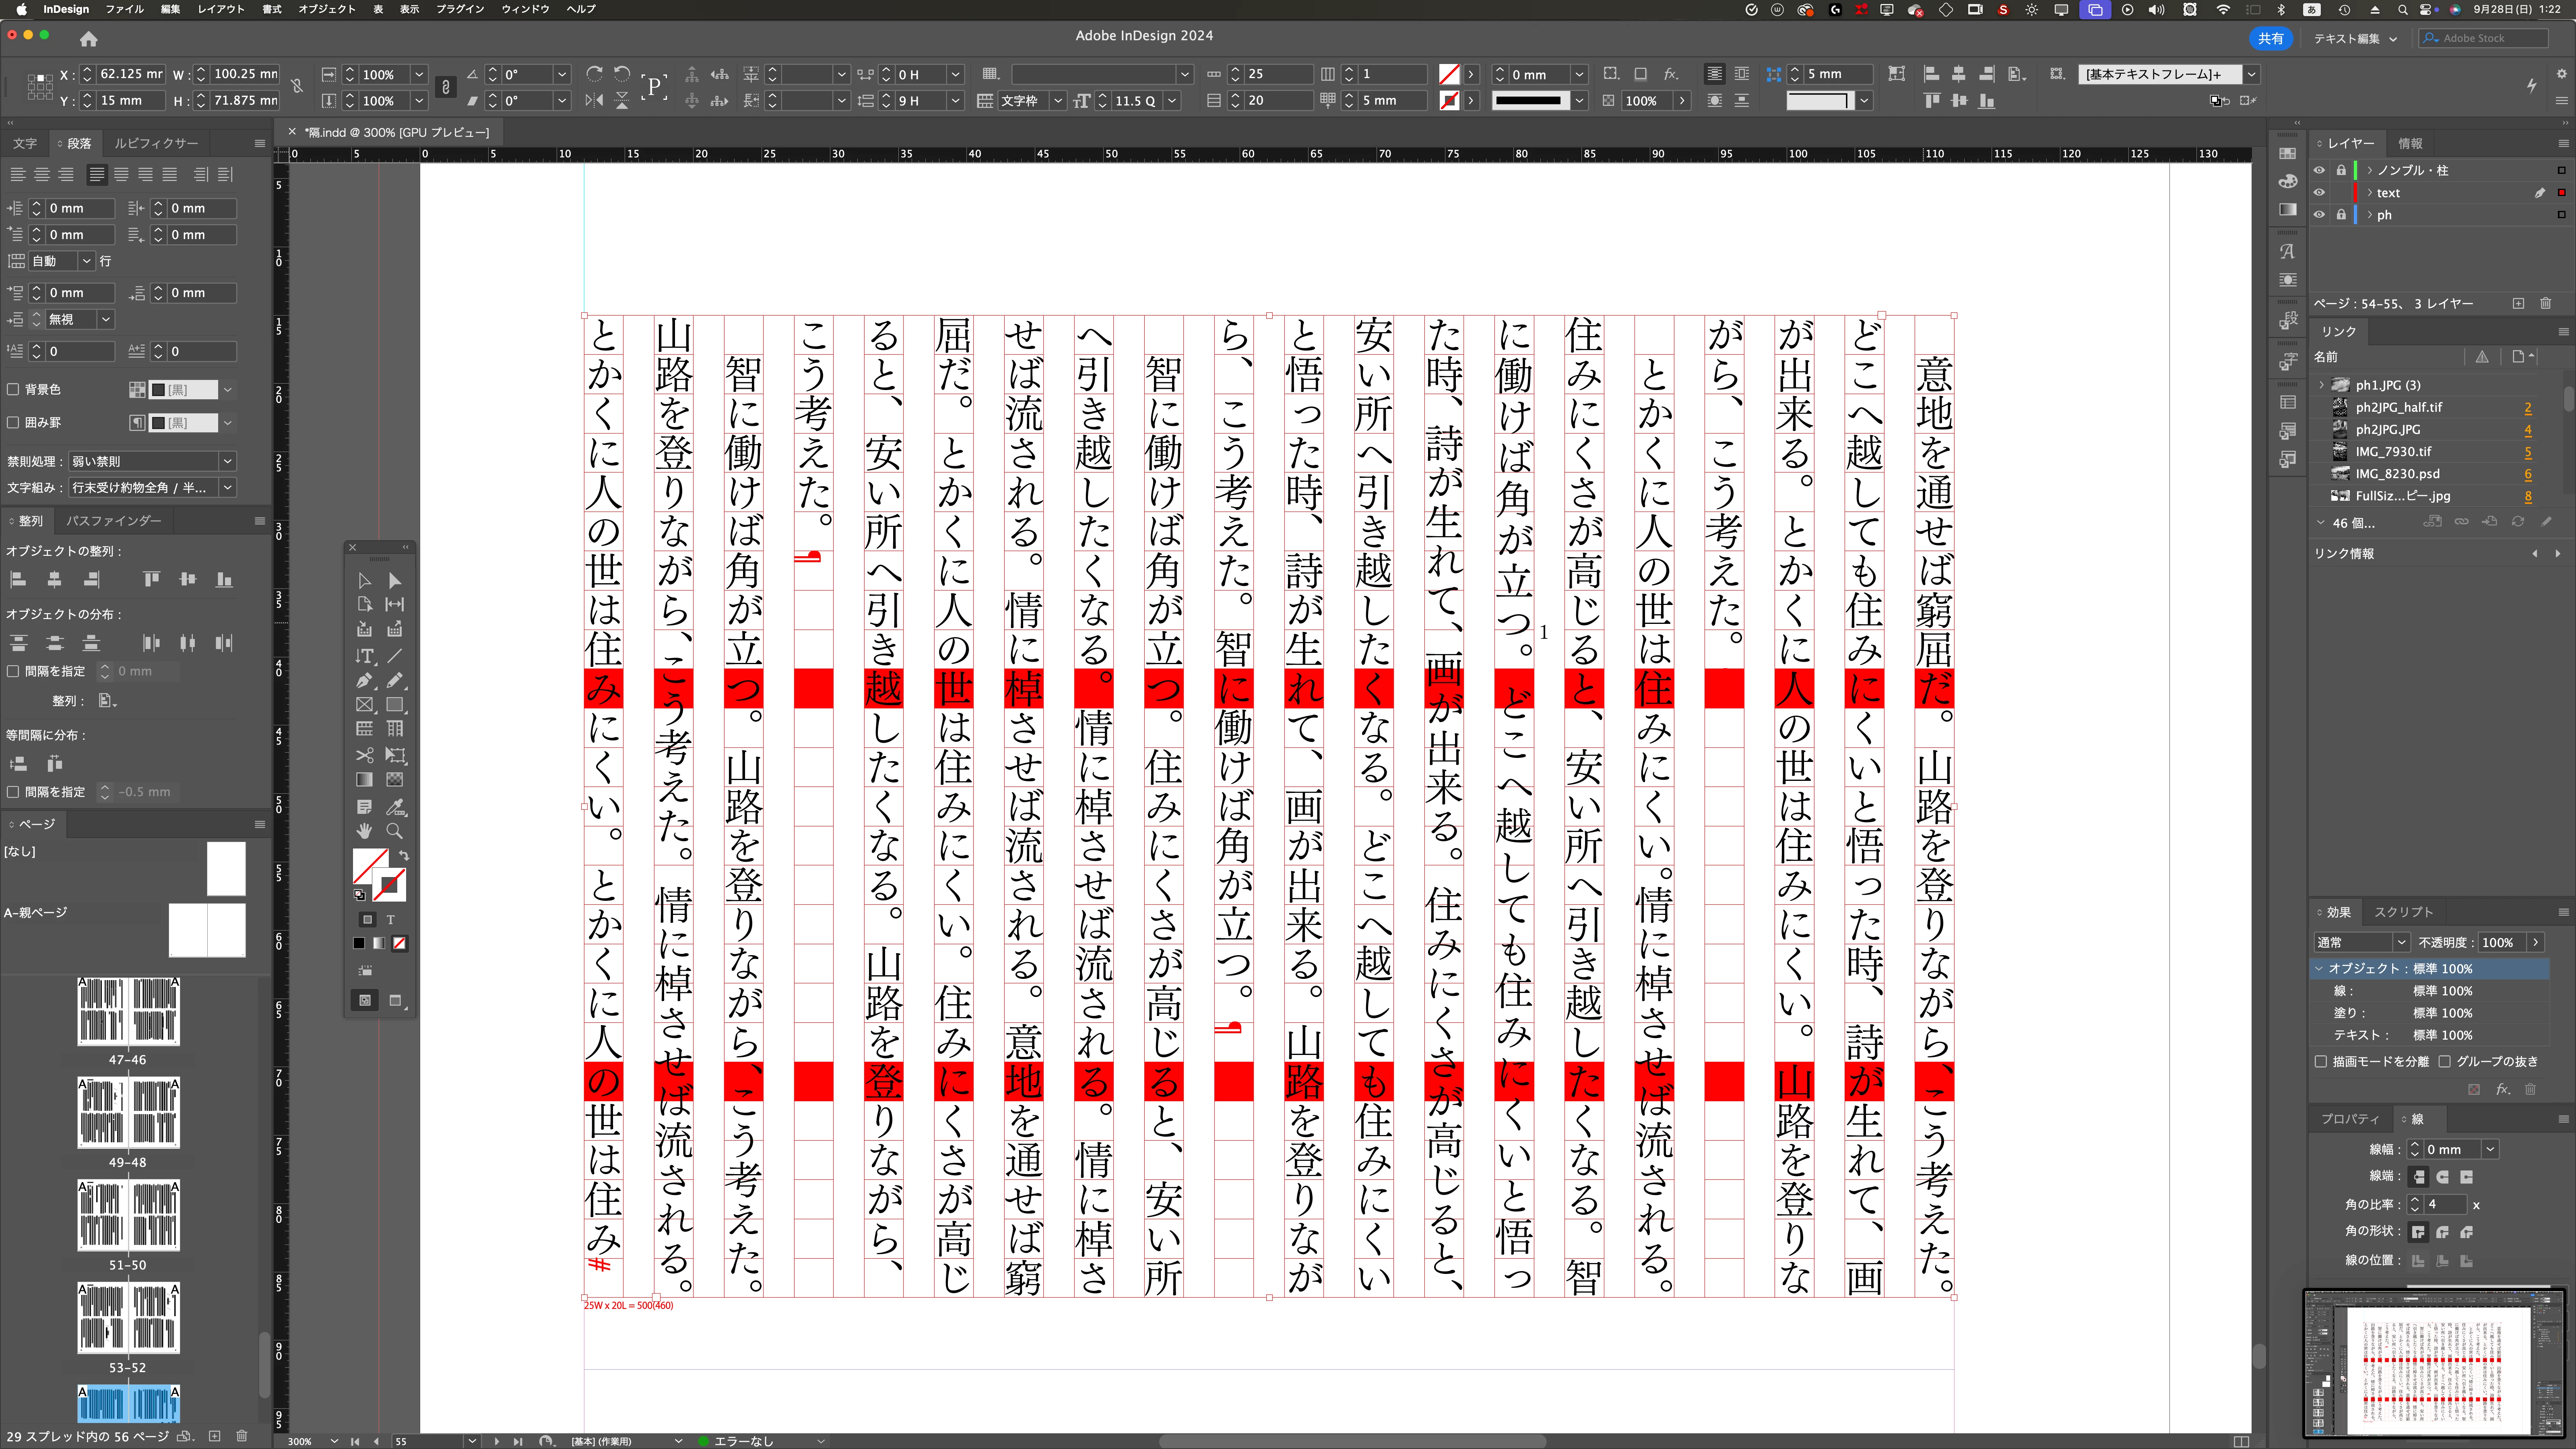Select the Line tool
The image size is (2576, 1449).
tap(395, 656)
